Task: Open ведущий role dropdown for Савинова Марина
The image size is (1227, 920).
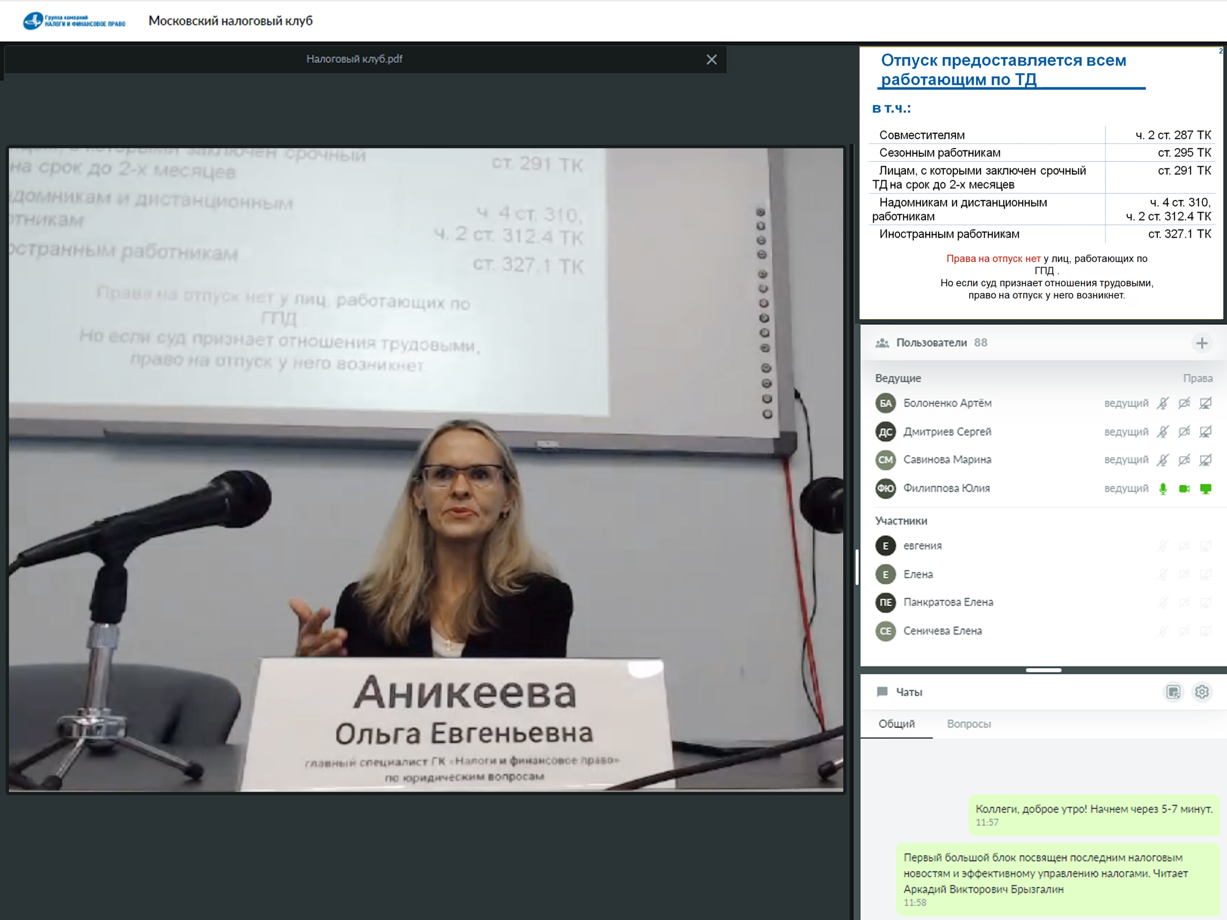Action: (1126, 460)
